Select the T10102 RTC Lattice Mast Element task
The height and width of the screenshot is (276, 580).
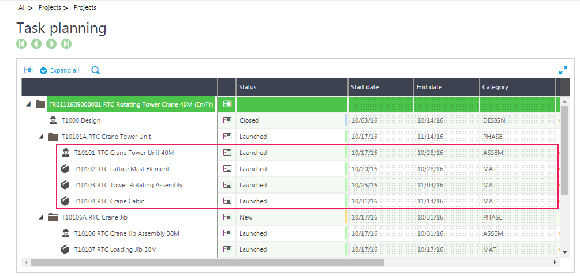click(x=122, y=169)
